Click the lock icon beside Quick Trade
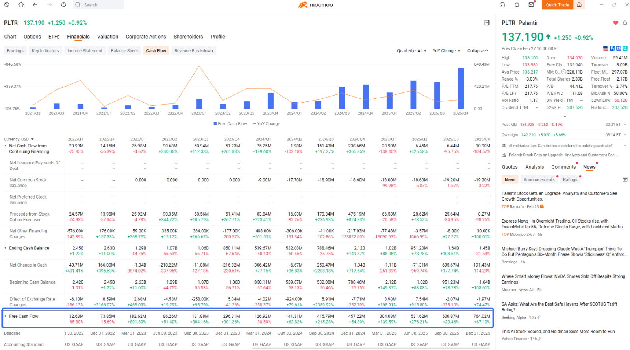The height and width of the screenshot is (350, 630). [579, 5]
